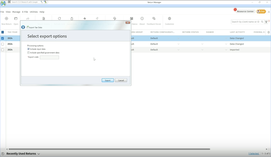Open the About info icon
This screenshot has height=157, width=271.
tap(142, 19)
